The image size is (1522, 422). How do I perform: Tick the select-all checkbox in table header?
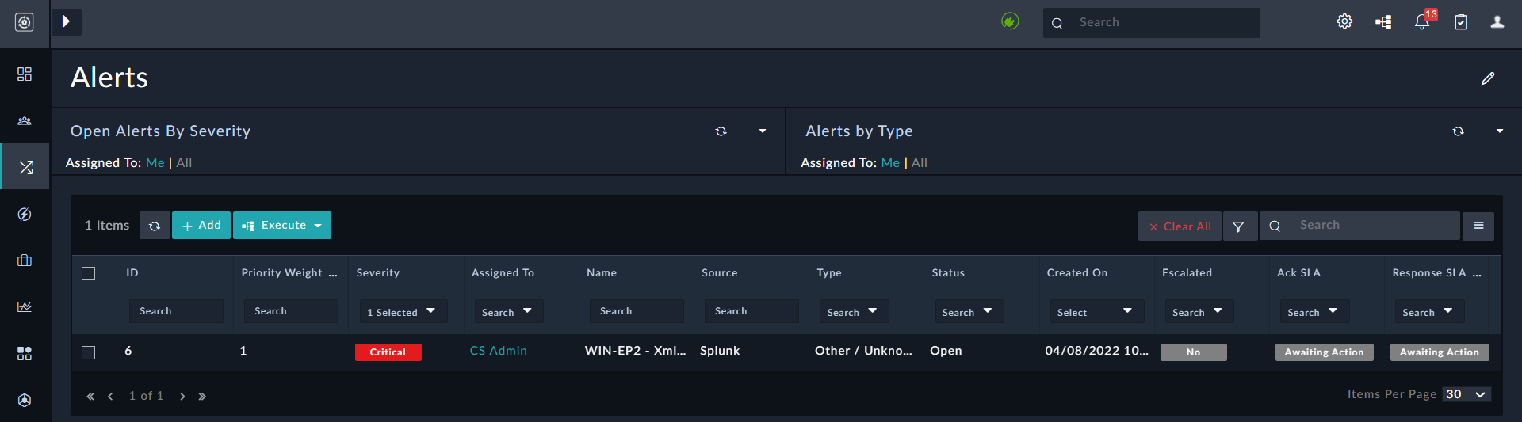coord(89,273)
